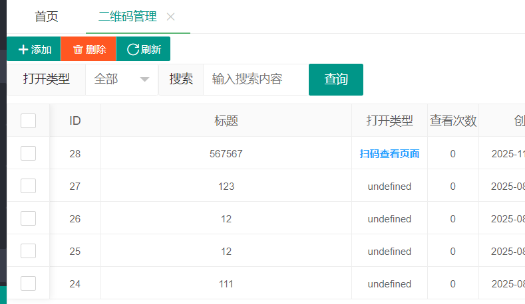Image resolution: width=525 pixels, height=304 pixels.
Task: Select the 二维码管理 tab
Action: point(128,17)
